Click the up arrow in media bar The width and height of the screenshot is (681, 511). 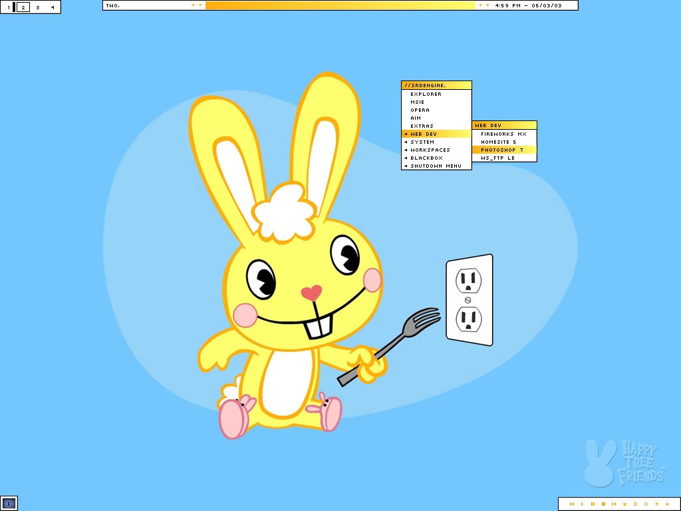pyautogui.click(x=656, y=504)
